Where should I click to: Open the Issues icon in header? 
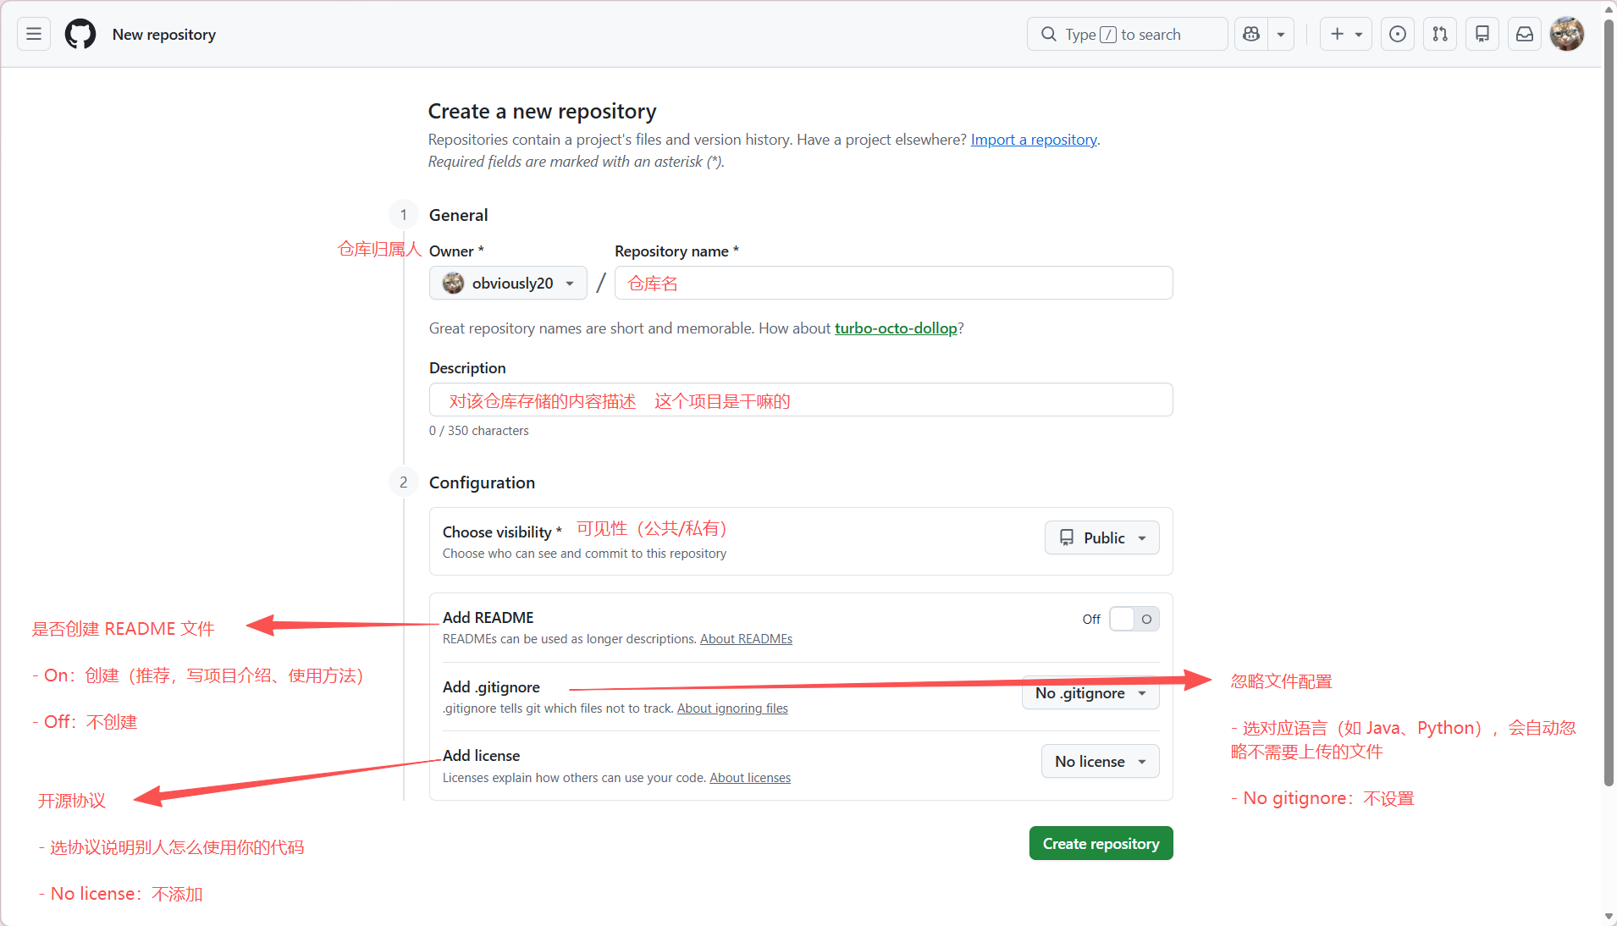[1398, 34]
